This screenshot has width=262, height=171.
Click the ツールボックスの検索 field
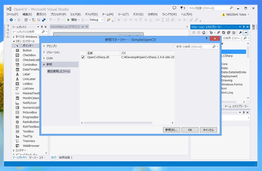point(30,32)
